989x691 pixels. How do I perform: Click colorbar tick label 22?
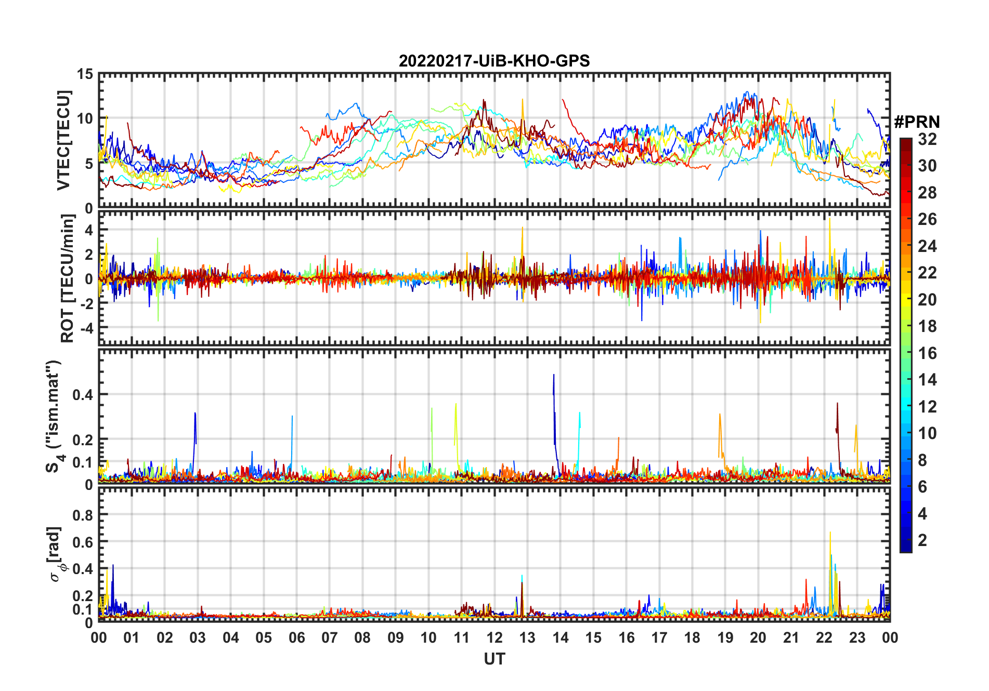point(927,273)
